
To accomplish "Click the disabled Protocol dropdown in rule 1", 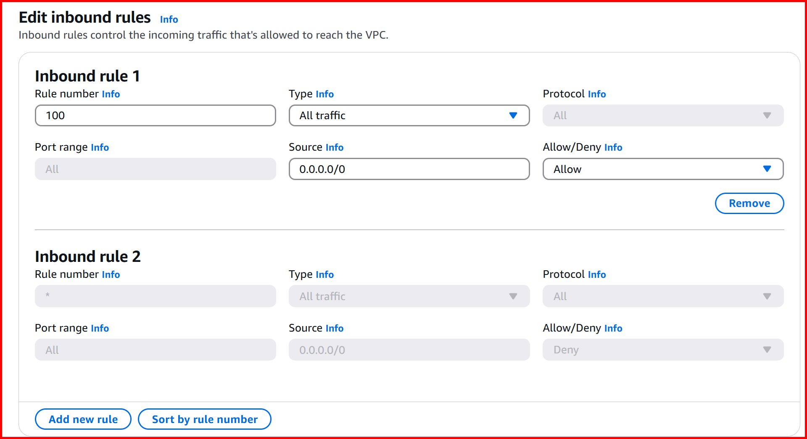I will [x=662, y=115].
